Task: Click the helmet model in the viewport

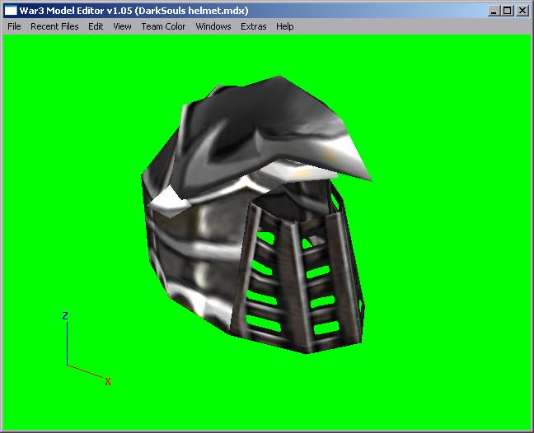Action: pyautogui.click(x=255, y=214)
